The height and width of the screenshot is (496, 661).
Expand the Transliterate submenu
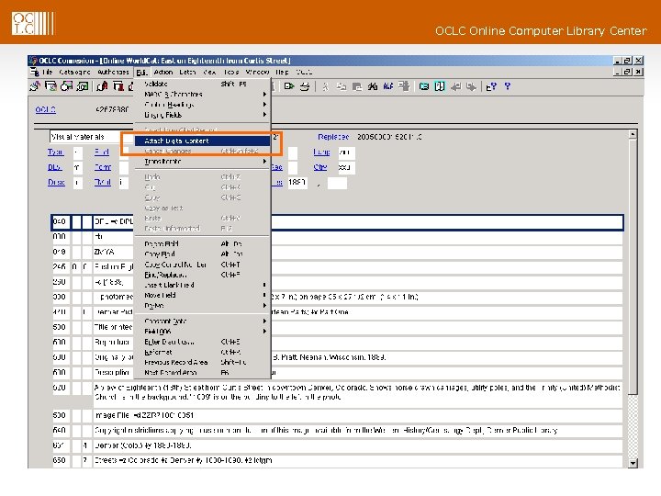[x=162, y=161]
